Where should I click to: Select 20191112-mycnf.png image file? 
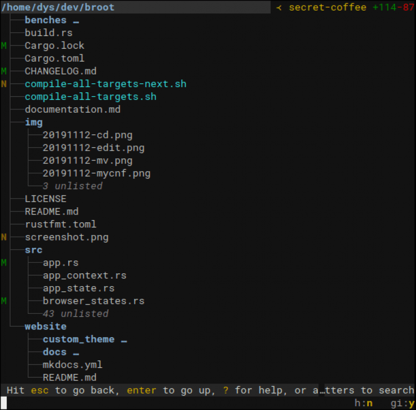[97, 173]
